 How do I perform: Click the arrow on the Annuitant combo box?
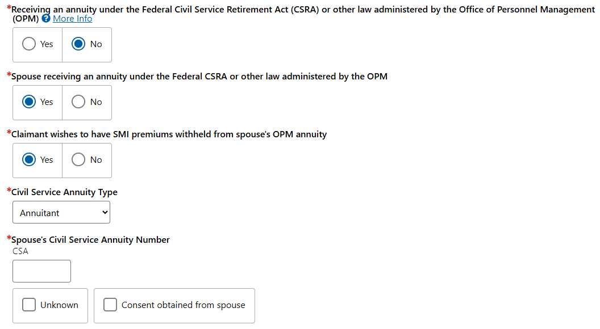click(104, 213)
